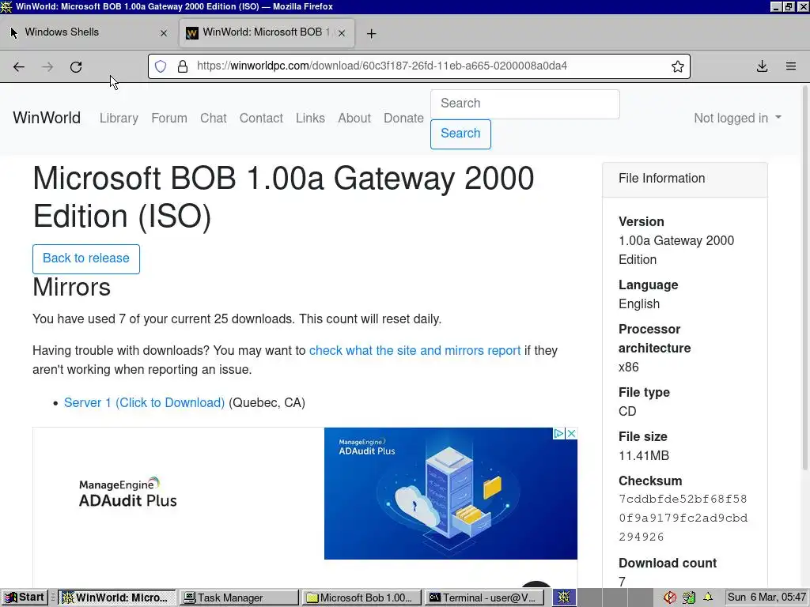This screenshot has width=810, height=607.
Task: Click the AdChoices triangle icon
Action: click(558, 434)
